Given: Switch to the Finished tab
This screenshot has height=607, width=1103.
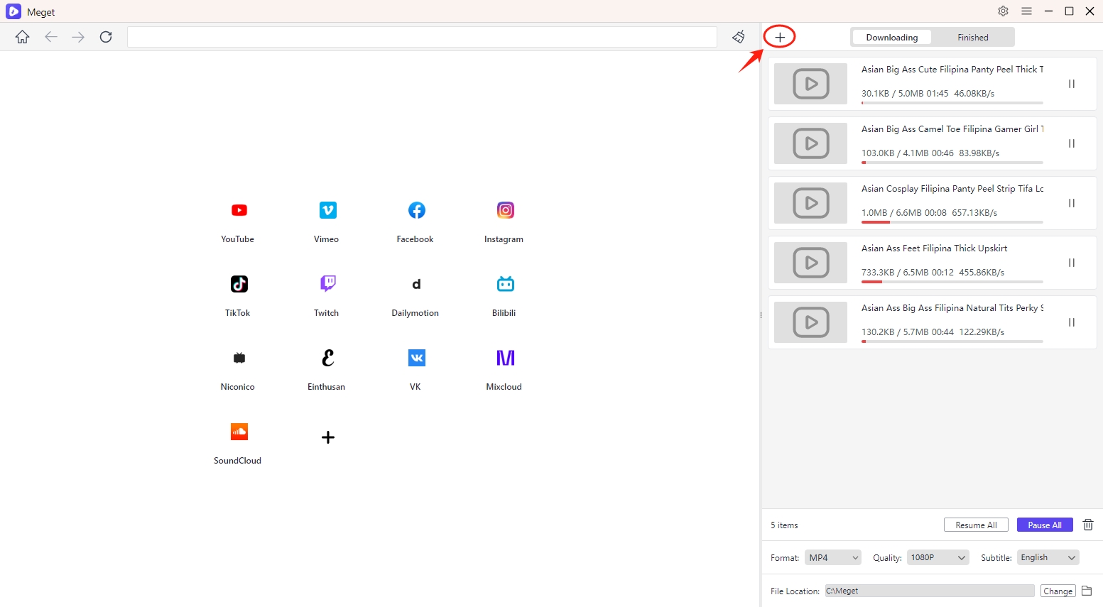Looking at the screenshot, I should [973, 37].
